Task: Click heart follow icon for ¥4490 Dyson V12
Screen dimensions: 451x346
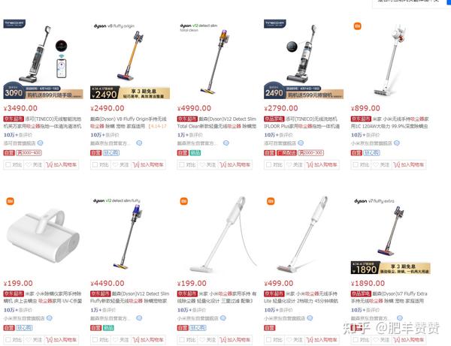Action: point(115,340)
